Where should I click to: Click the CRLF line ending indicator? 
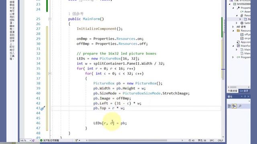(x=220, y=140)
